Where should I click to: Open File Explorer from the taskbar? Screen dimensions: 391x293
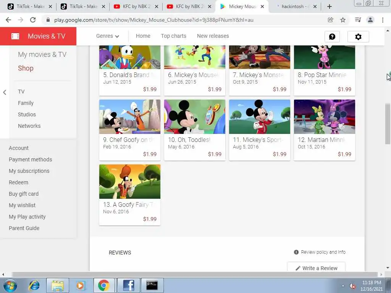click(58, 285)
